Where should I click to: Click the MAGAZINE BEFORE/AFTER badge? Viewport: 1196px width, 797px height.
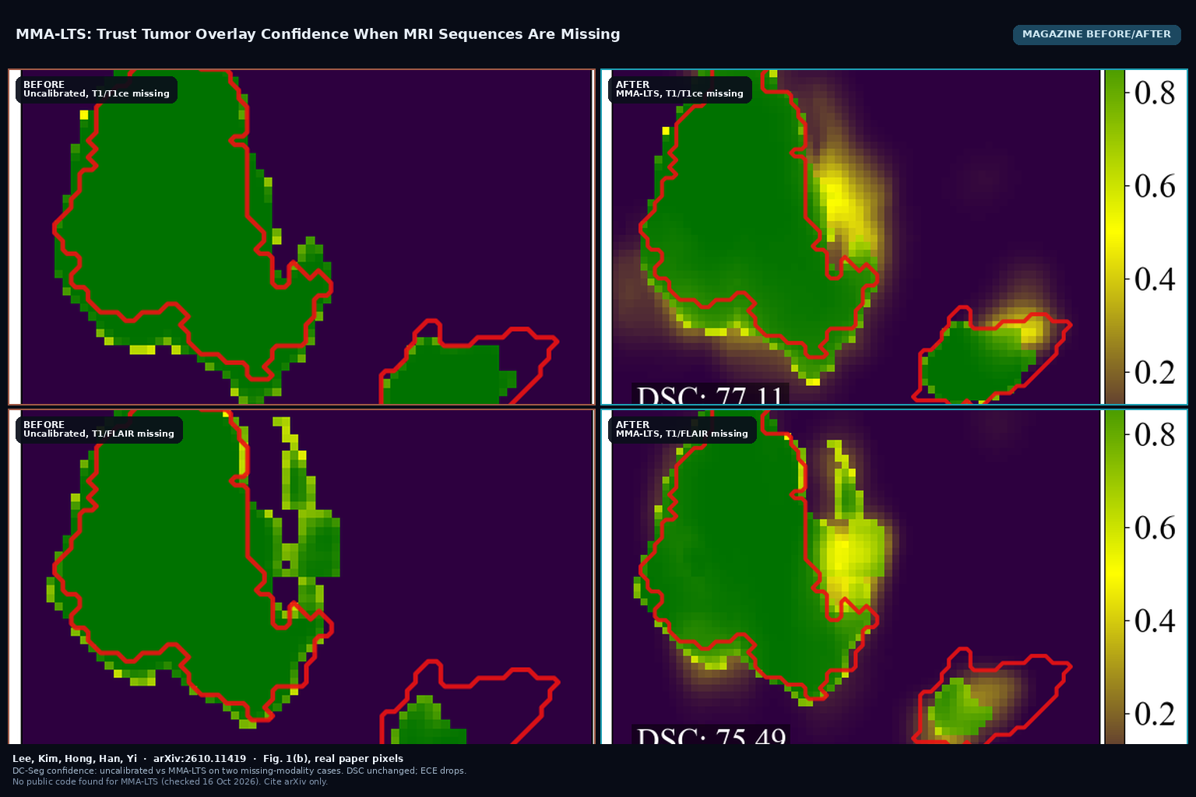click(1096, 34)
